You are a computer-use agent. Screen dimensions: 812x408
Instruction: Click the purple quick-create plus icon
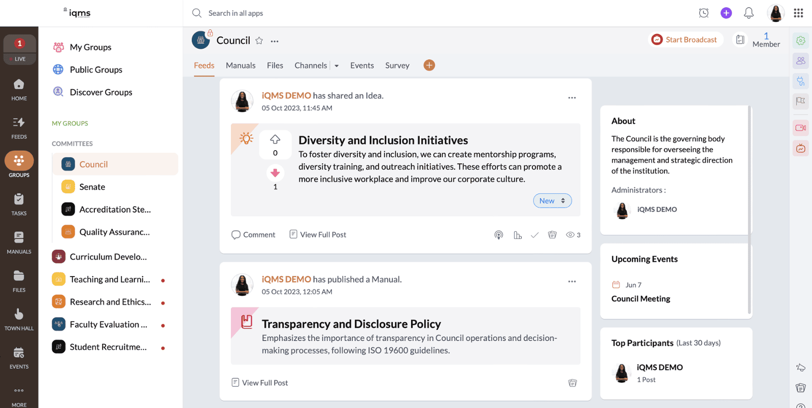pos(726,13)
